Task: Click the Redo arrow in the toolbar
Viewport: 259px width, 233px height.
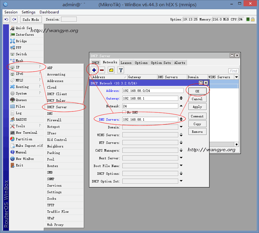Action: coord(14,19)
